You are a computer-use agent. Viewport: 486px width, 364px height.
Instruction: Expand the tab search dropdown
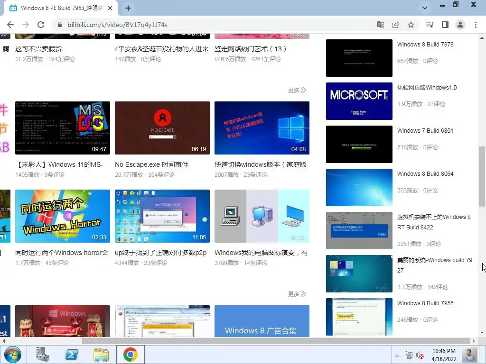[x=425, y=8]
